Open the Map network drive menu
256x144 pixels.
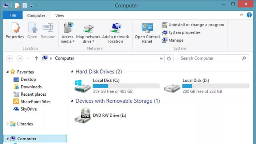88,33
